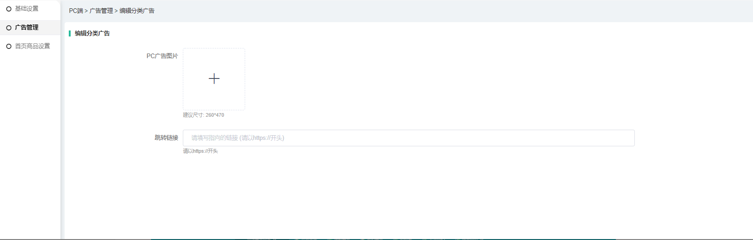Click the circle icon beside 广告管理
Image resolution: width=753 pixels, height=240 pixels.
(x=9, y=28)
